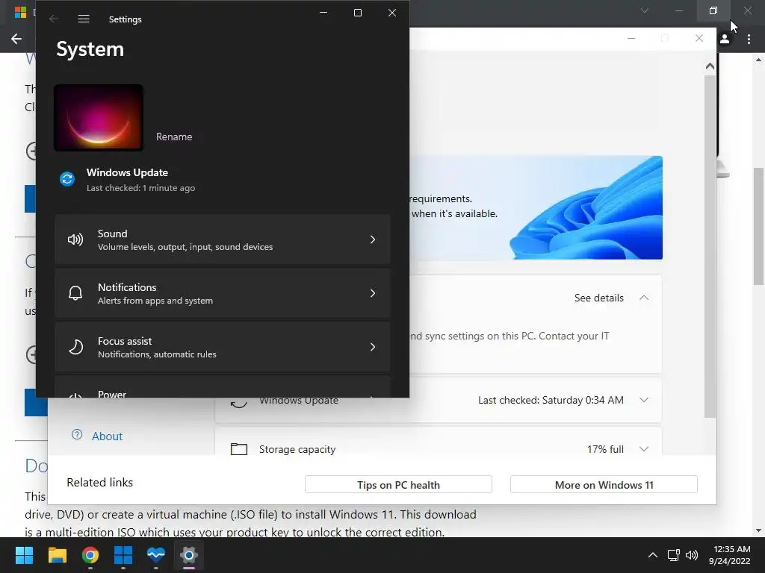Click Last checked: Saturday 0:34 AM text
The image size is (765, 573).
(x=551, y=400)
